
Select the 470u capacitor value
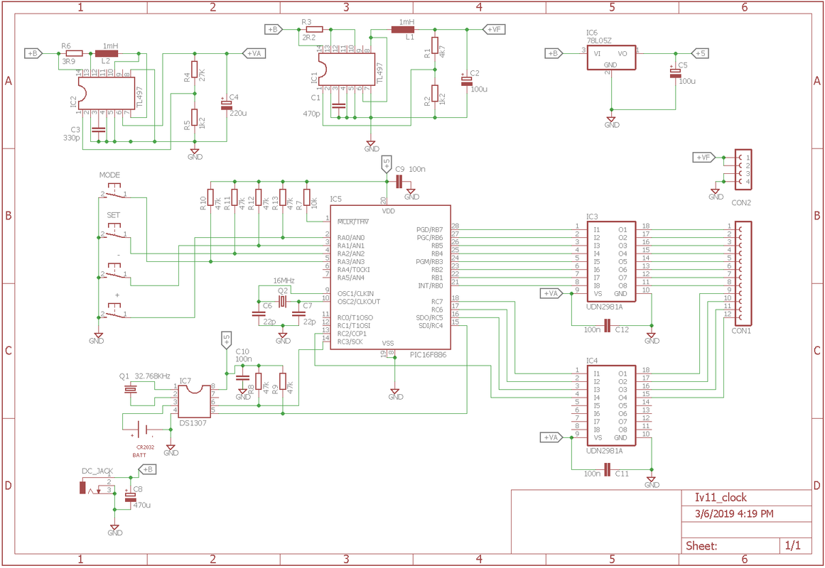[141, 506]
